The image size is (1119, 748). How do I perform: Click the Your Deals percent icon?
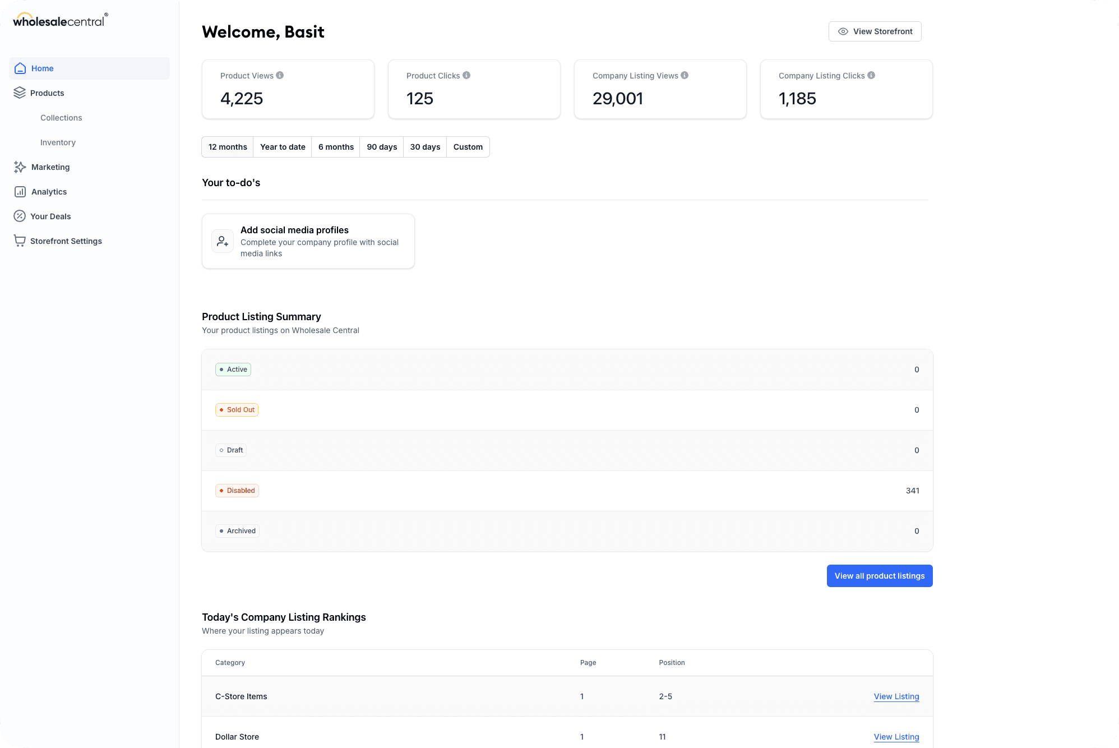tap(20, 216)
